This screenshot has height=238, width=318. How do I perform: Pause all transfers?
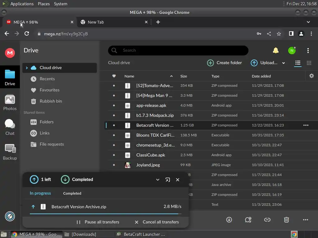pyautogui.click(x=98, y=222)
